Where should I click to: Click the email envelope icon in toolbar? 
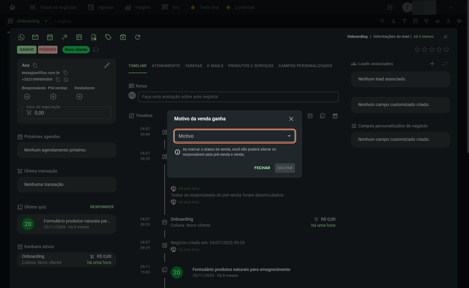coord(35,37)
